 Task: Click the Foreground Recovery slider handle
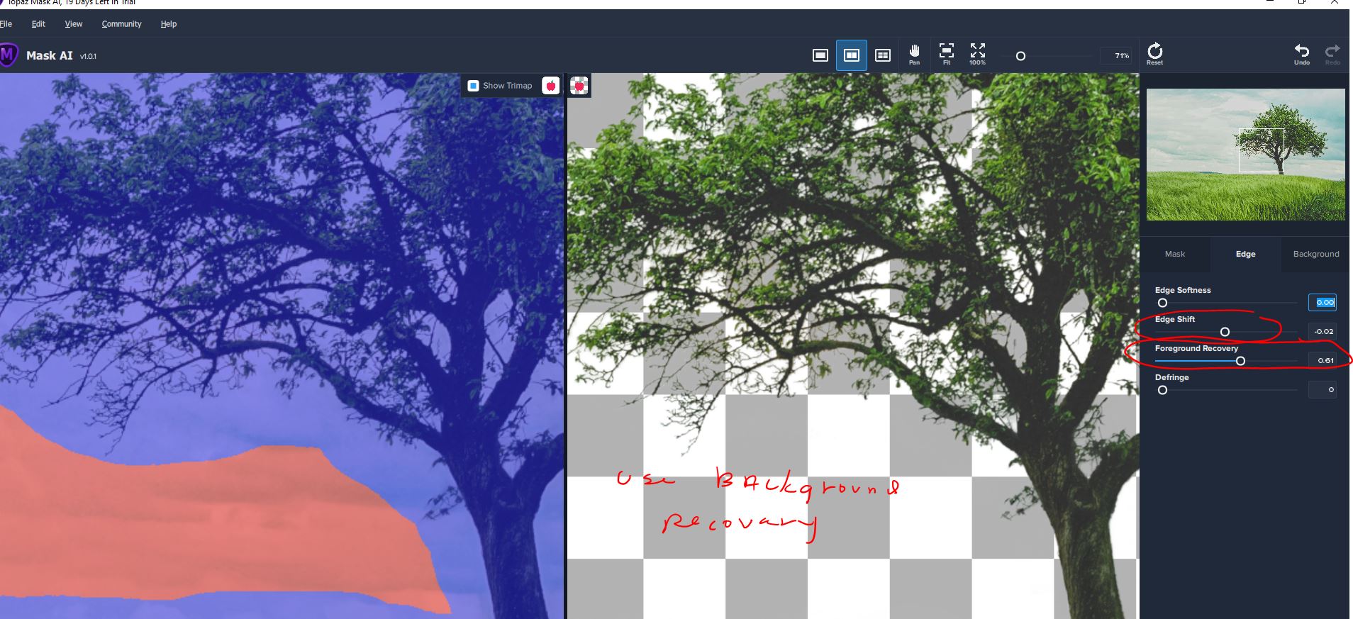pos(1240,361)
